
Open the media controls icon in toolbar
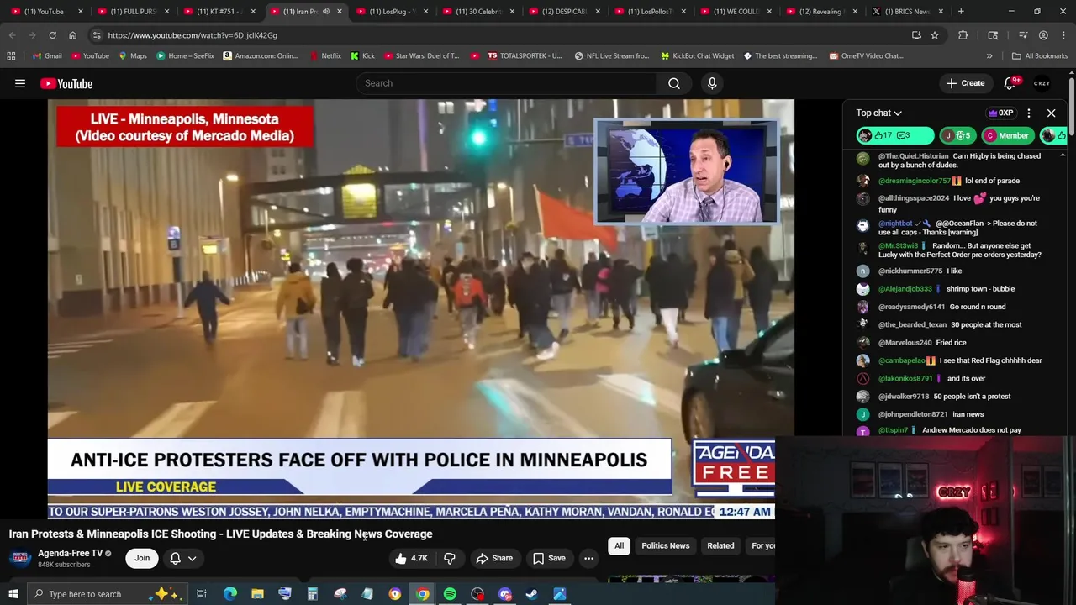pos(1023,35)
